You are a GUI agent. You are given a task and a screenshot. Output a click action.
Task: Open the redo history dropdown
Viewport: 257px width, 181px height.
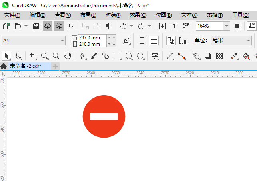pos(149,26)
